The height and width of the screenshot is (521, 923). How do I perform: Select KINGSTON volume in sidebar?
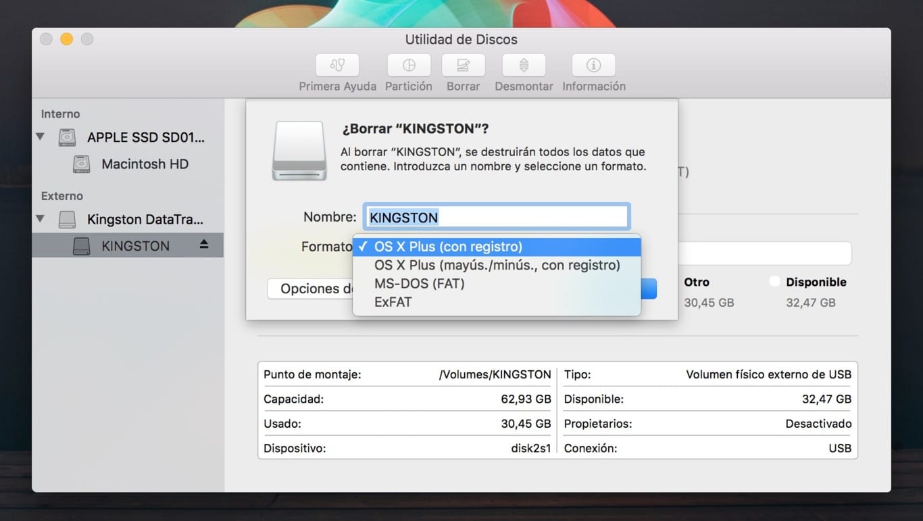[x=128, y=246]
